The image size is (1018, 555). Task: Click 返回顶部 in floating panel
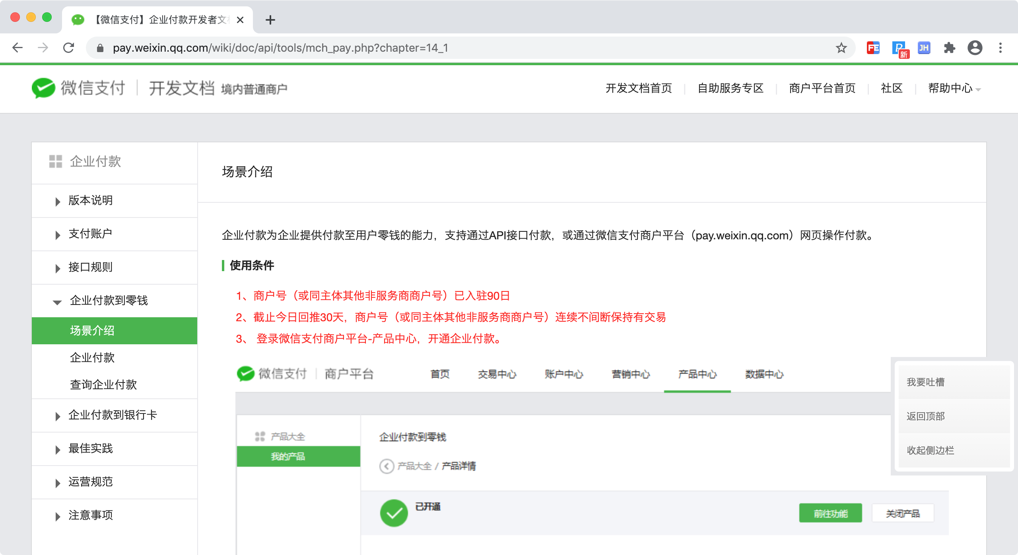(x=925, y=416)
